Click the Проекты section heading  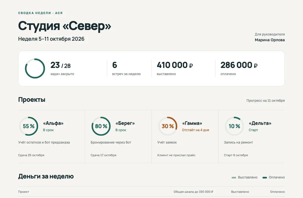pyautogui.click(x=32, y=100)
